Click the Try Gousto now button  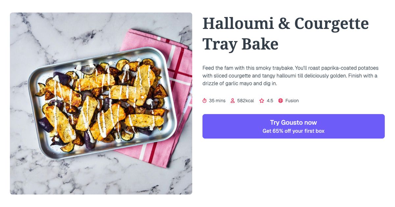point(293,122)
